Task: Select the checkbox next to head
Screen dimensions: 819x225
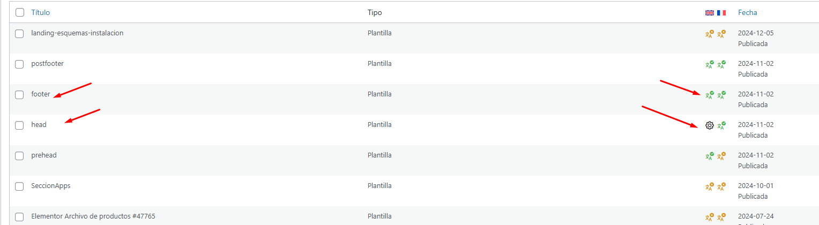Action: click(19, 125)
